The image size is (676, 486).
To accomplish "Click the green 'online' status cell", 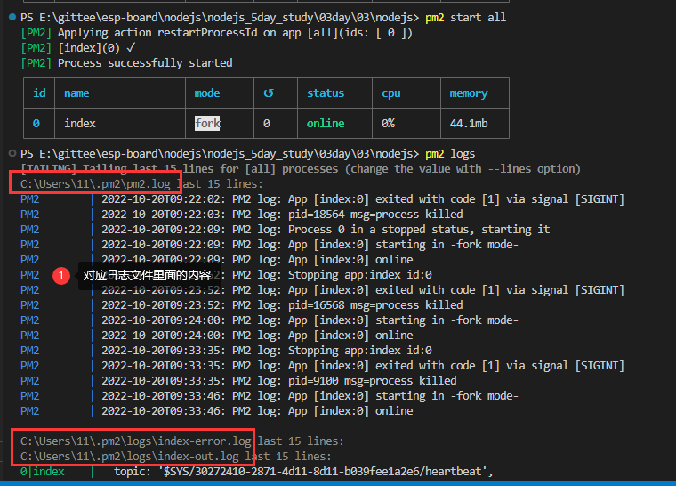I will pos(326,124).
